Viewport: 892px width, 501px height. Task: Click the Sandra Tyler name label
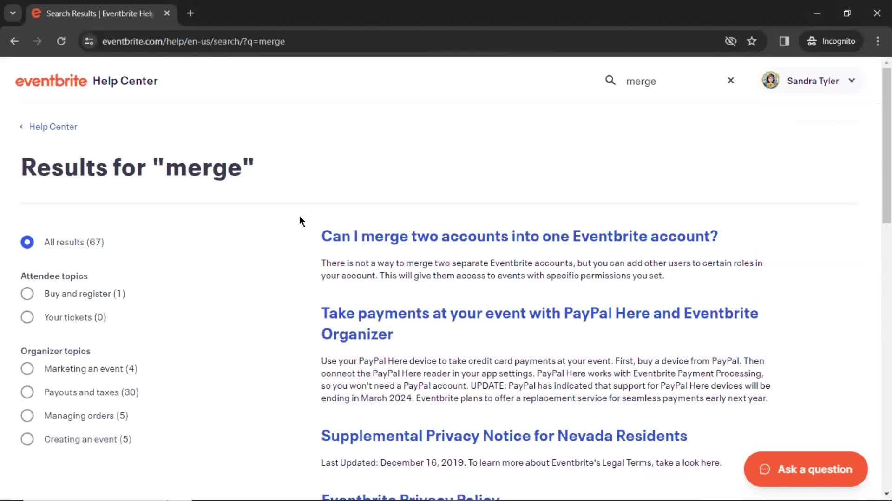click(813, 81)
